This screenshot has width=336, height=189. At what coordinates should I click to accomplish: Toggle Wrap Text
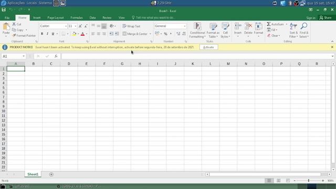131,26
